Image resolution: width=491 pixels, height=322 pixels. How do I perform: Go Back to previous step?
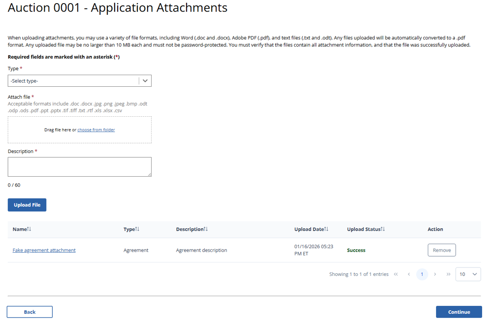(x=30, y=312)
